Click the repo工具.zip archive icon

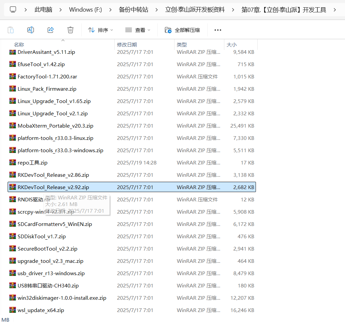point(13,162)
